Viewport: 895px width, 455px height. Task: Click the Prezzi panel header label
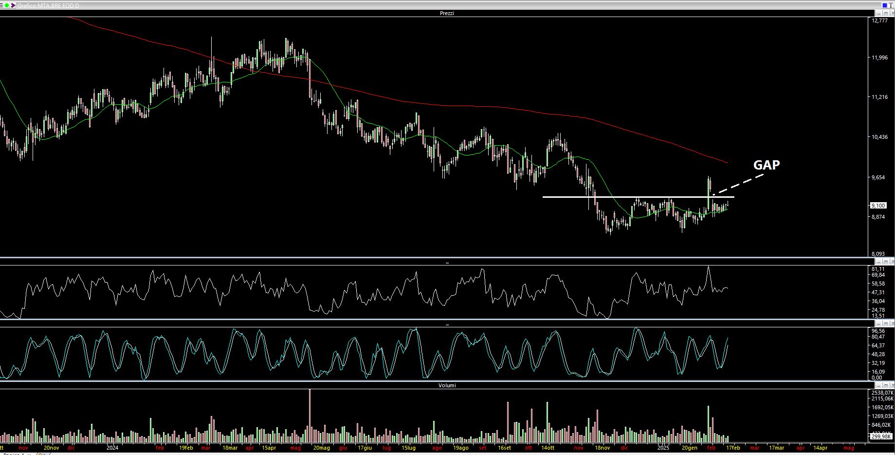coord(446,13)
